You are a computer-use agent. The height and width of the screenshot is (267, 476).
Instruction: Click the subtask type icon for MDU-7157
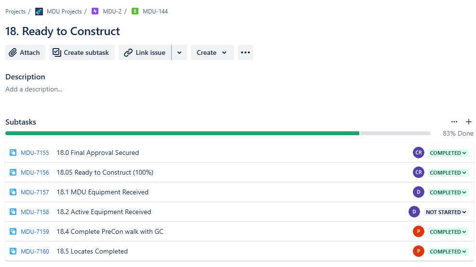(13, 192)
